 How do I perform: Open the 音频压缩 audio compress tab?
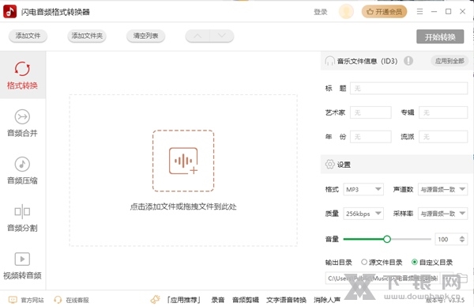click(x=22, y=170)
